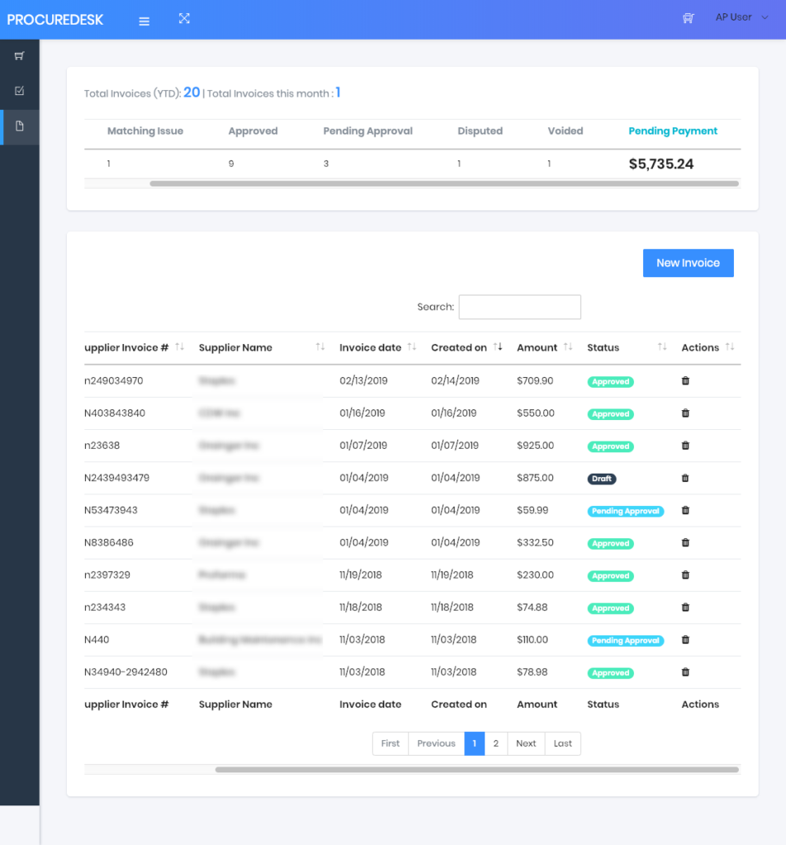The width and height of the screenshot is (786, 845).
Task: Click the trash icon for draft invoice N2439493479
Action: (x=684, y=478)
